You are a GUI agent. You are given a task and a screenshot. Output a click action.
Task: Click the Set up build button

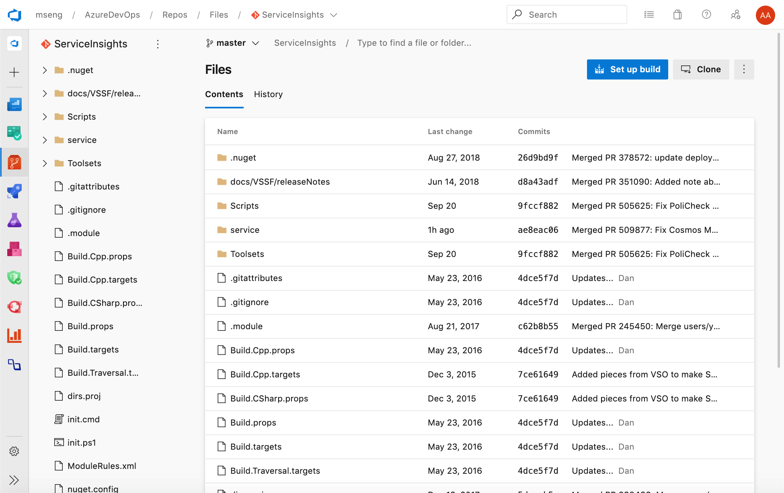[627, 69]
